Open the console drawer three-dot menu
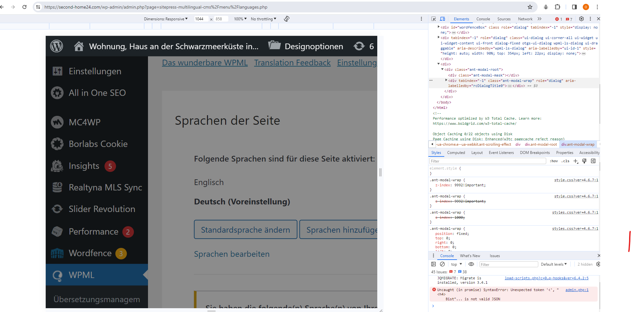This screenshot has width=631, height=312. click(x=433, y=256)
